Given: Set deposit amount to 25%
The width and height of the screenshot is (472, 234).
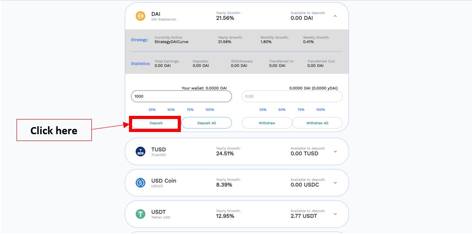Looking at the screenshot, I should pos(152,110).
